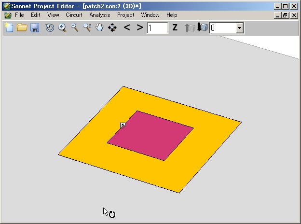
Task: Open the Circuit menu
Action: (74, 15)
